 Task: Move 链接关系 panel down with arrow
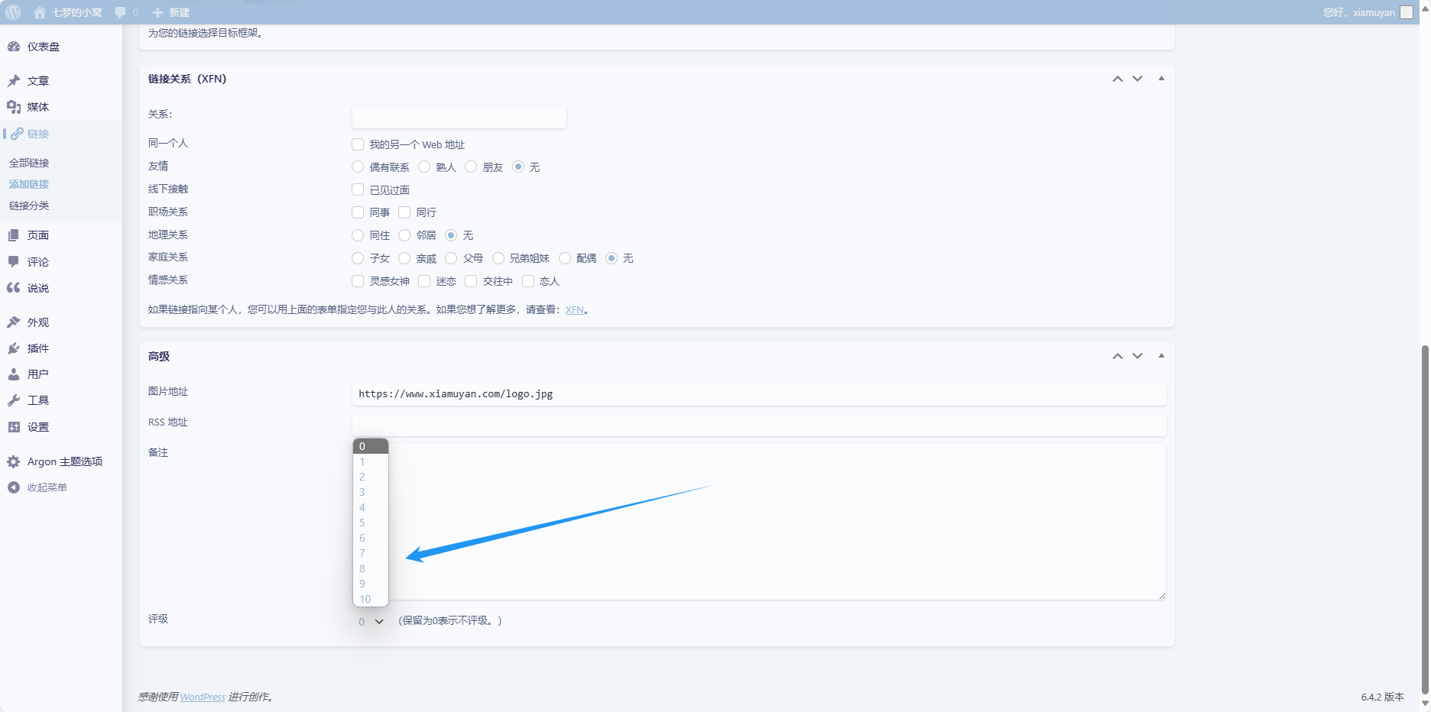[x=1137, y=79]
